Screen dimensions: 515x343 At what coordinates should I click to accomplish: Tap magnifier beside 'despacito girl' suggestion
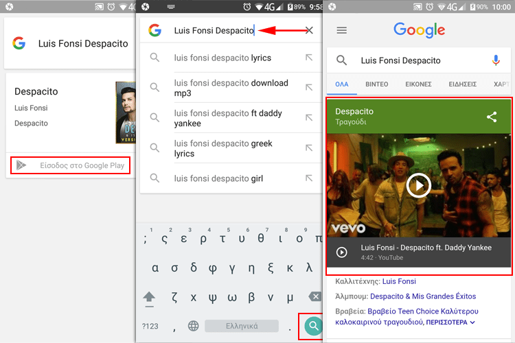(154, 178)
